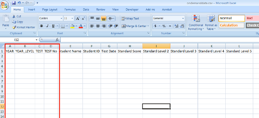Open the General number format dropdown
This screenshot has width=259, height=118.
[x=183, y=18]
